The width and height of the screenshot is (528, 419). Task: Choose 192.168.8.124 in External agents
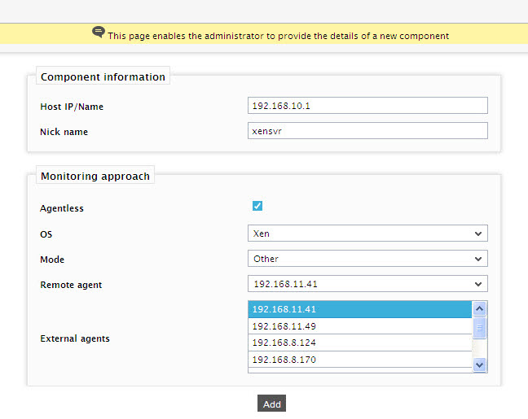pyautogui.click(x=360, y=343)
